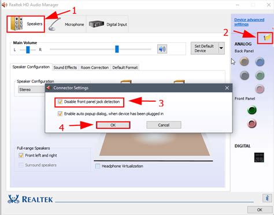Click the Connector Settings title icon
Image resolution: width=274 pixels, height=215 pixels.
pyautogui.click(x=49, y=88)
